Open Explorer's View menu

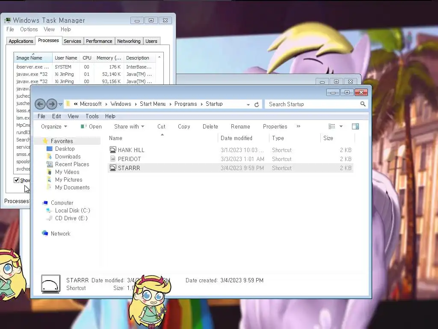[73, 116]
